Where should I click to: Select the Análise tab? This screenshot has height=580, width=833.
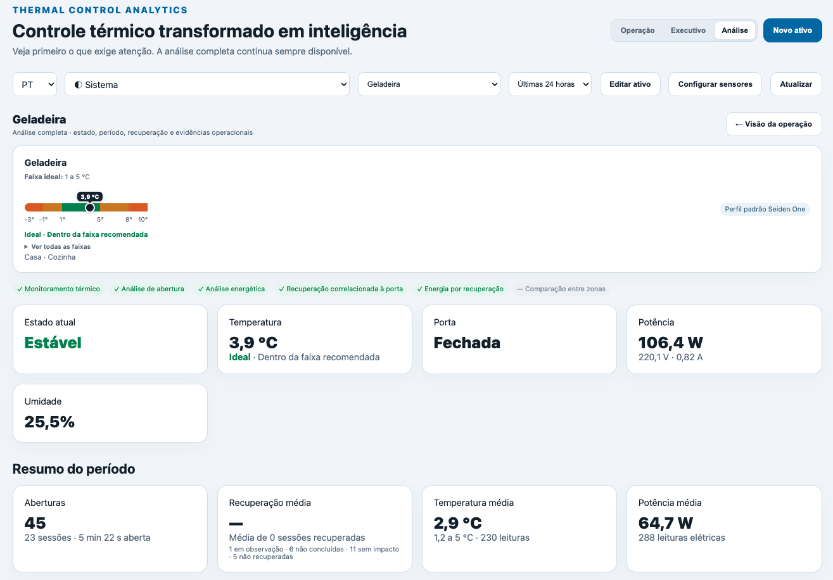coord(735,30)
